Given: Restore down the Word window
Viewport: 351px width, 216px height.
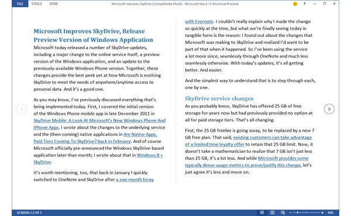Looking at the screenshot, I should [x=324, y=4].
